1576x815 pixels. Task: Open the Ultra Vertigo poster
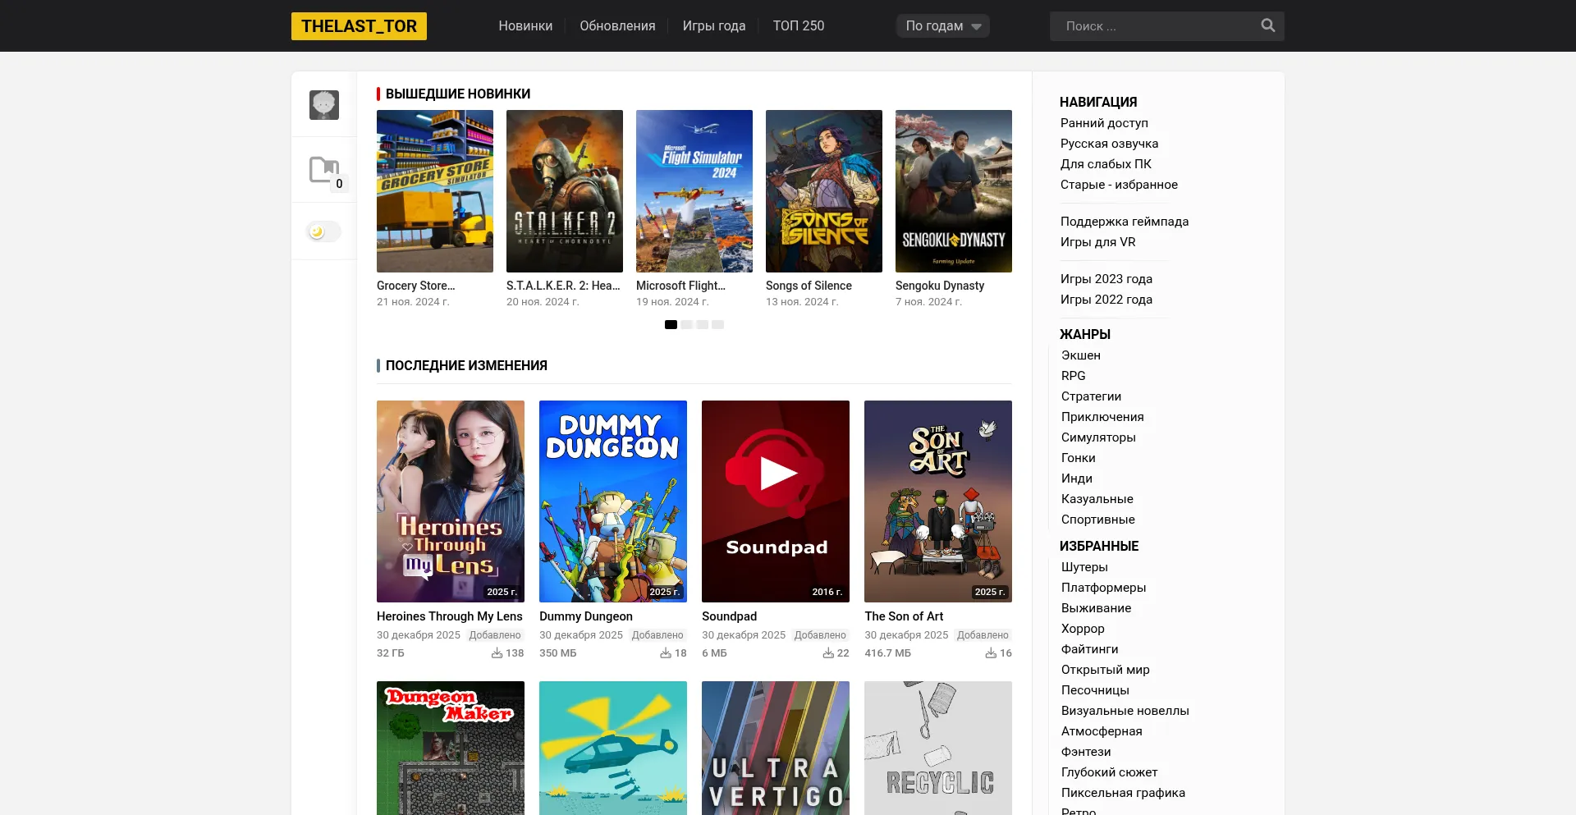tap(776, 748)
